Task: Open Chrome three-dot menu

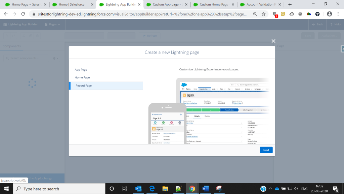Action: pyautogui.click(x=338, y=14)
